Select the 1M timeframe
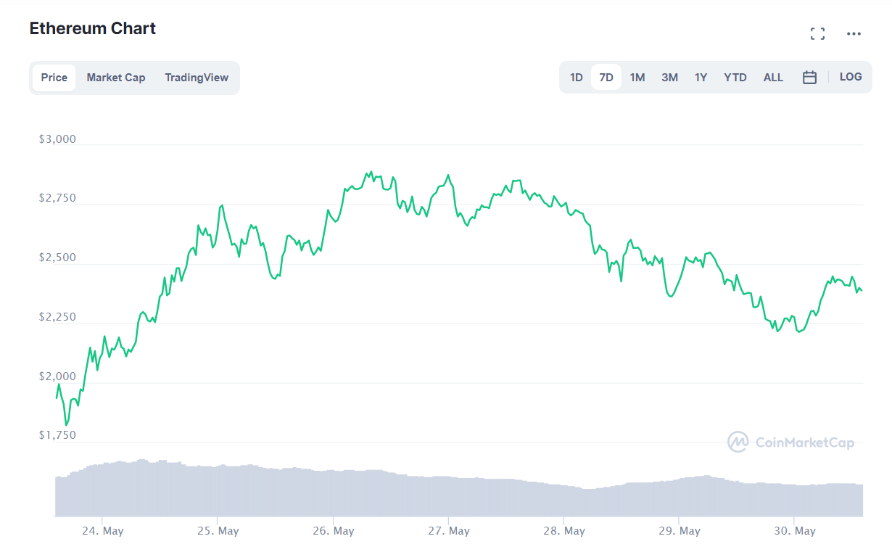 (x=637, y=77)
